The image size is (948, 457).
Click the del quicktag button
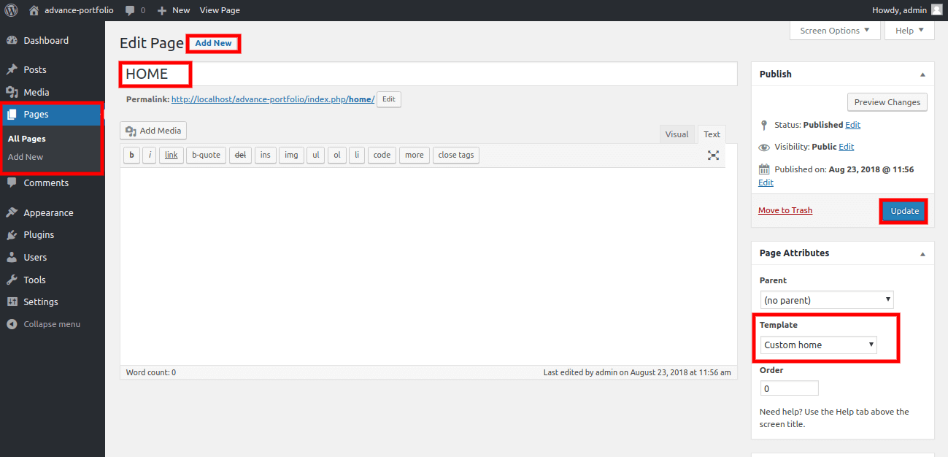(240, 155)
